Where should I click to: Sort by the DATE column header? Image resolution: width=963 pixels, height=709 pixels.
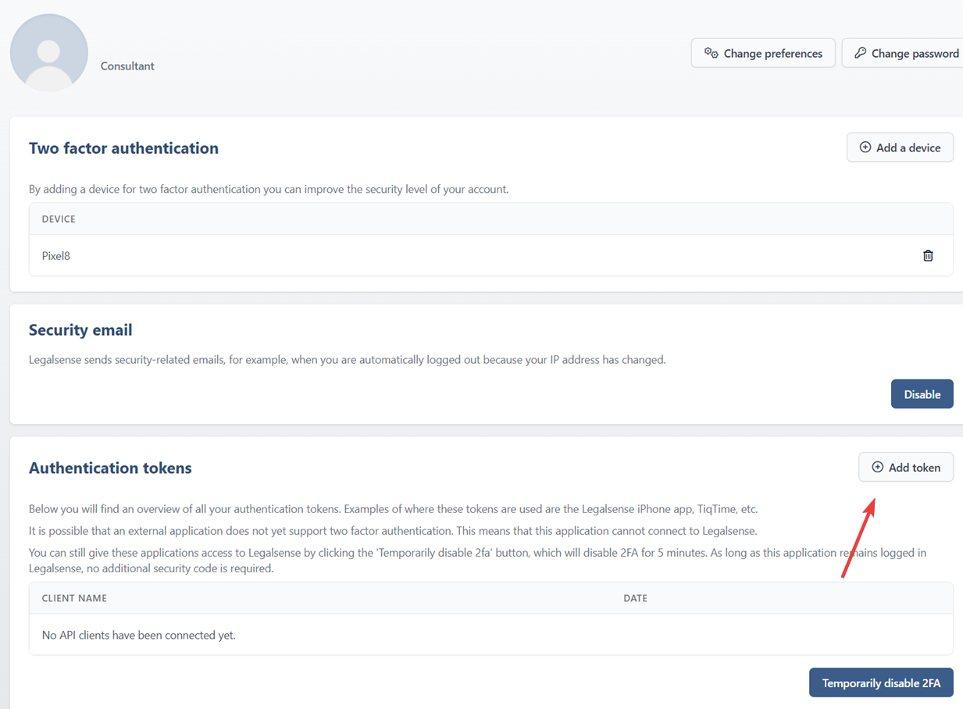(x=635, y=598)
